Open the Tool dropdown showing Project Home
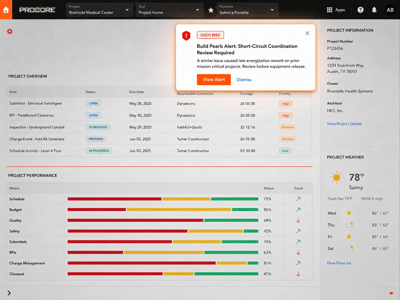The width and height of the screenshot is (400, 300). (x=169, y=10)
